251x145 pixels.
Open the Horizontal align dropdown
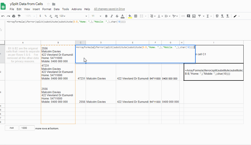click(x=152, y=16)
